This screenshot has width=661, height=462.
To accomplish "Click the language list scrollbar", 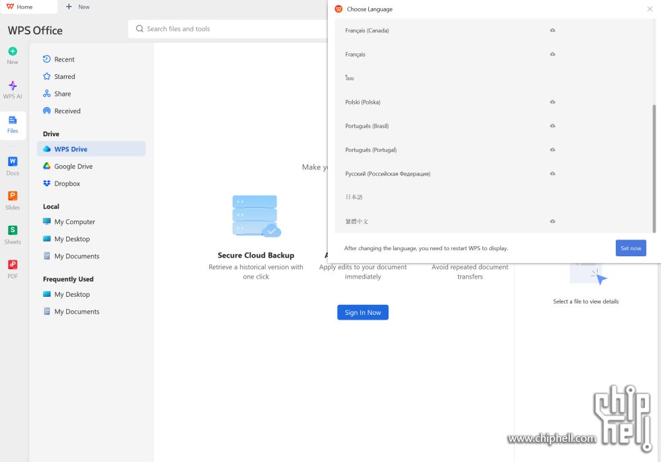I will (x=654, y=169).
